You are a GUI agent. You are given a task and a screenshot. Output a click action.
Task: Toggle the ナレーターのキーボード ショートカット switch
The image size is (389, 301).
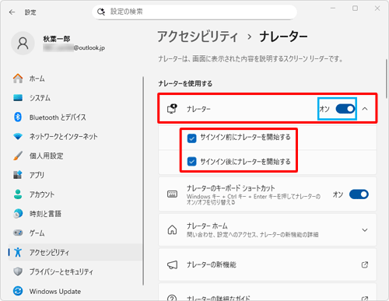coord(359,194)
